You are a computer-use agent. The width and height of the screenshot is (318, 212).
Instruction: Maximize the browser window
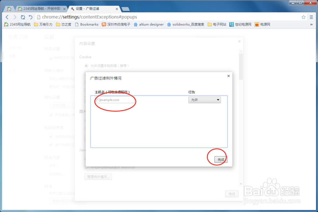[x=301, y=3]
